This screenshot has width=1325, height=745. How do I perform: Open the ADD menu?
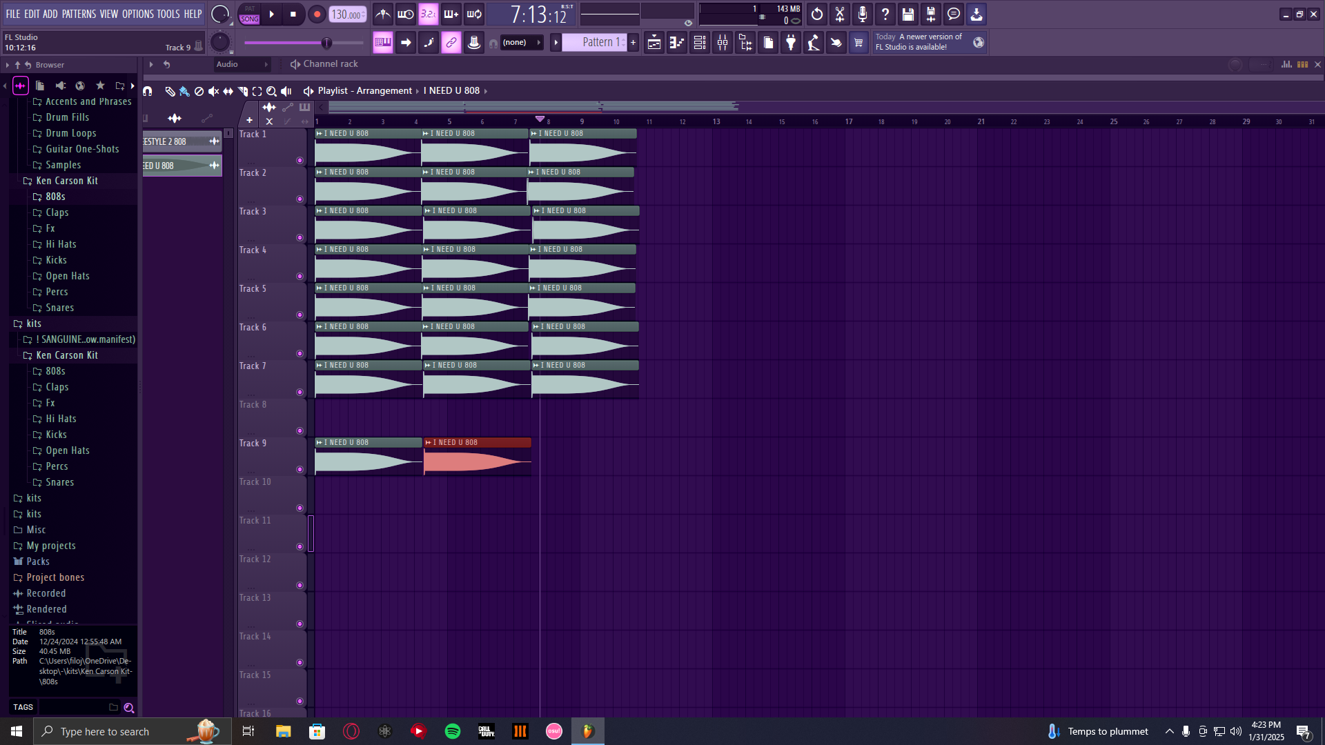coord(50,14)
